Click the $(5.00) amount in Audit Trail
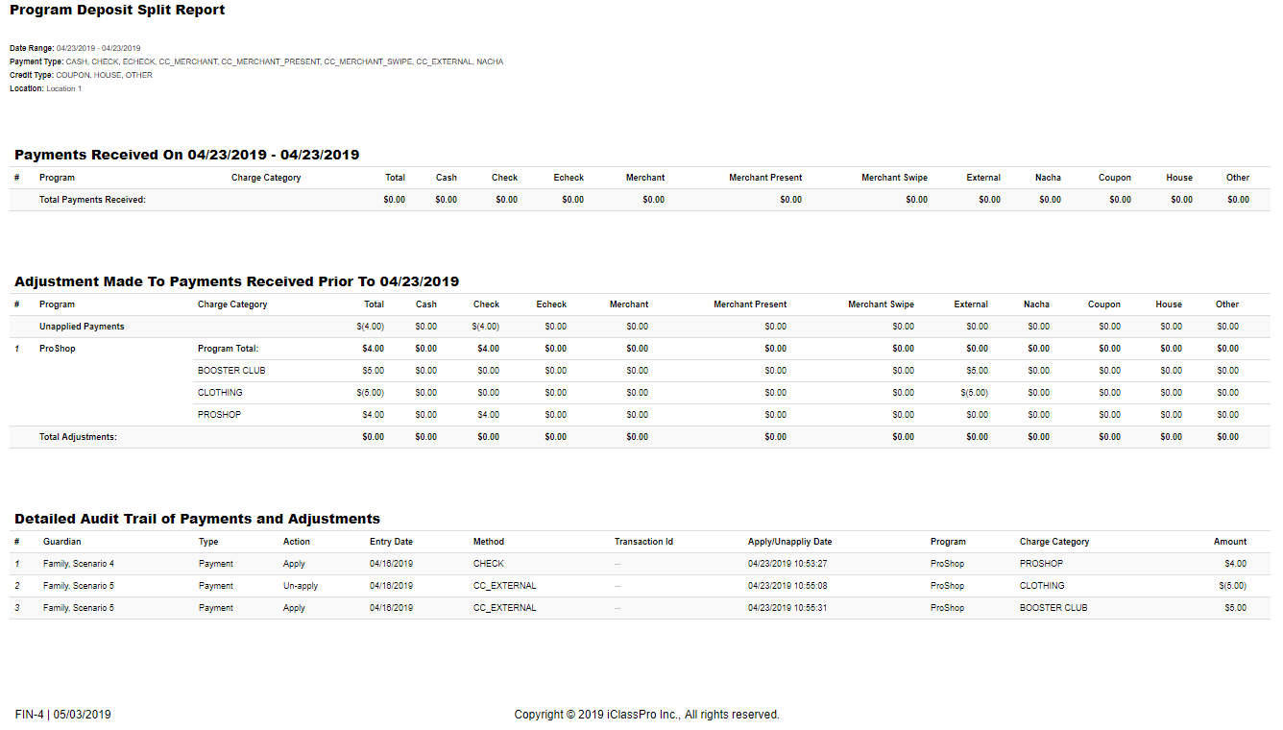Screen dimensions: 1283x730 [x=1232, y=586]
